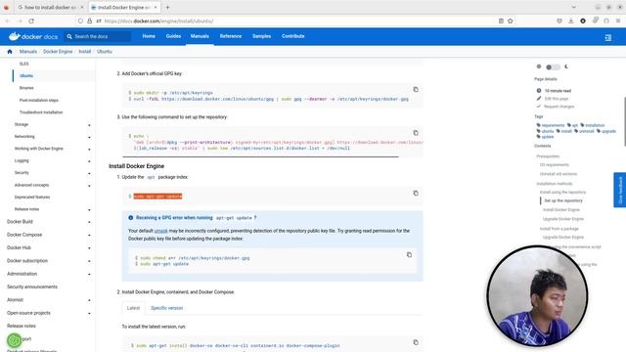Click the presenter webcam thumbnail
626x352 pixels.
pyautogui.click(x=537, y=295)
